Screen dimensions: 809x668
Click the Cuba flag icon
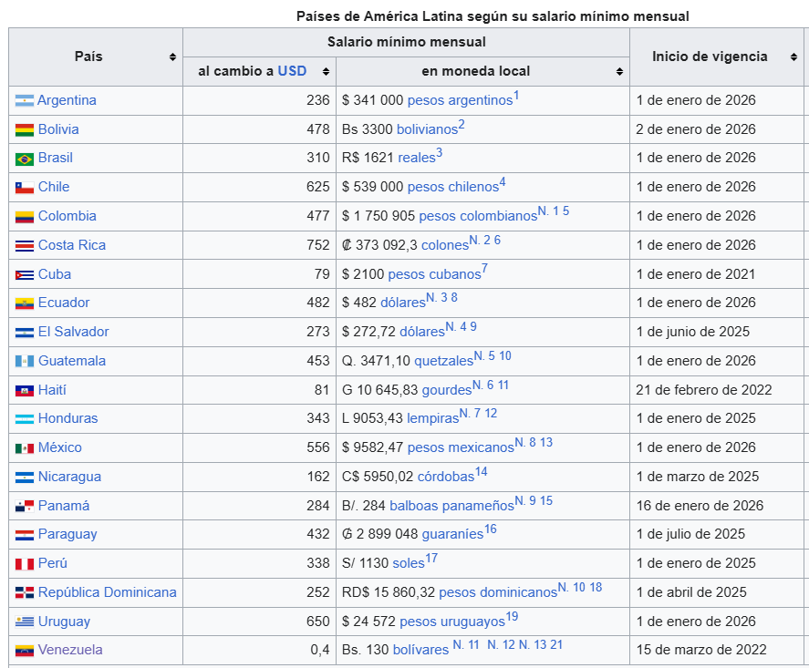24,275
